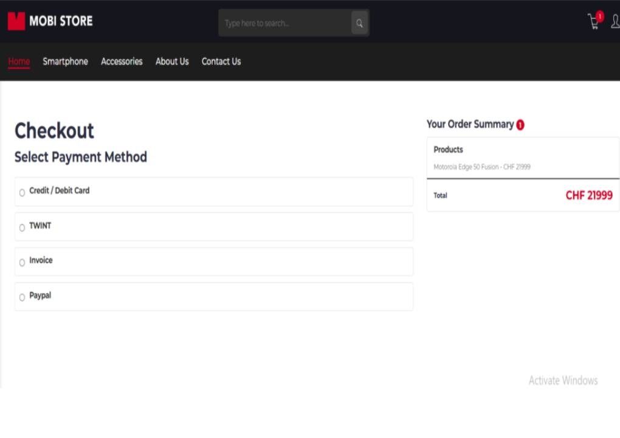Image resolution: width=620 pixels, height=438 pixels.
Task: Click Motorola Edge 50 Fusion product line
Action: 482,167
